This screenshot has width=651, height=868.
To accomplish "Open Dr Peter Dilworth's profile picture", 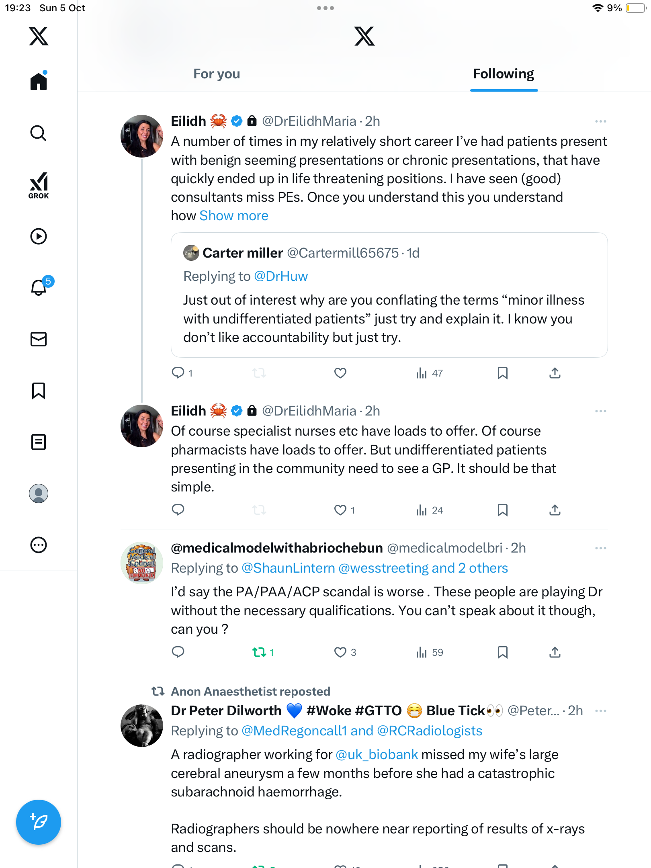I will [x=142, y=726].
